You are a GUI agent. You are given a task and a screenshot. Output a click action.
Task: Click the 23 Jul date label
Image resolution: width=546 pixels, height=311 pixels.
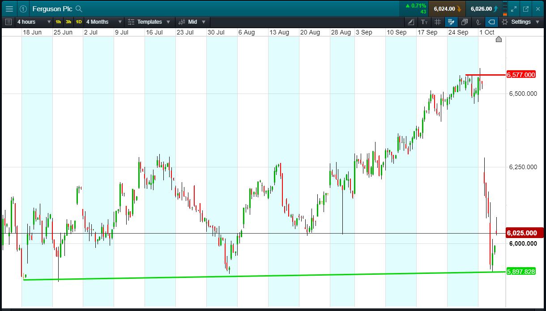coord(185,32)
